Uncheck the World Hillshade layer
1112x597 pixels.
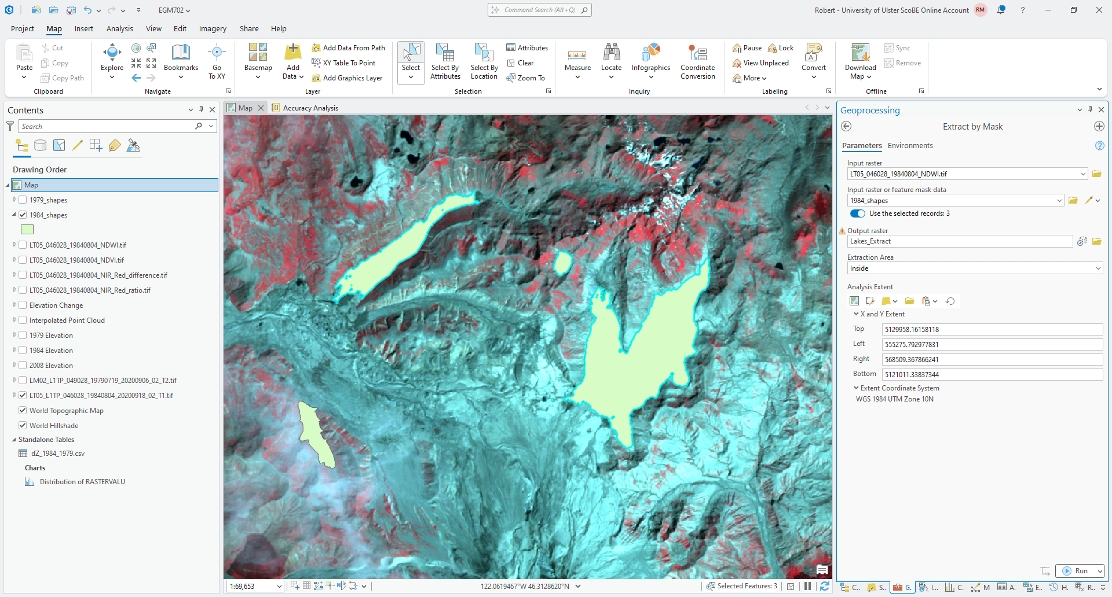point(23,426)
